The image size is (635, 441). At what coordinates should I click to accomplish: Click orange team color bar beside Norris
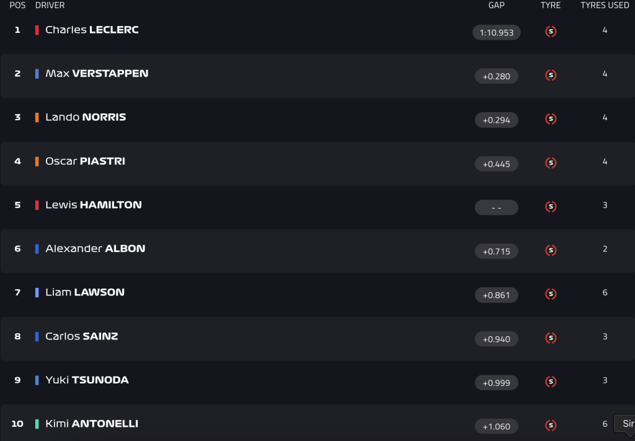pos(37,117)
